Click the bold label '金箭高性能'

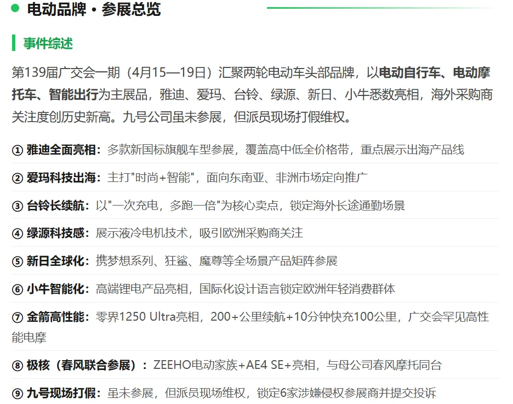[x=55, y=317]
